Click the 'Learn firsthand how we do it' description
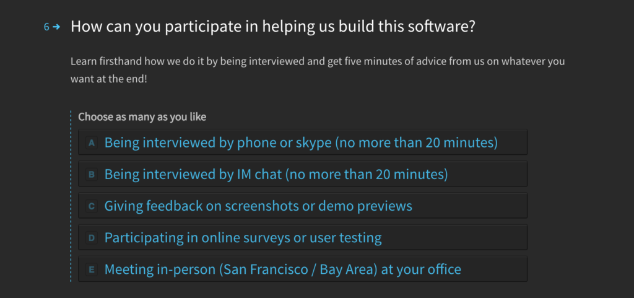This screenshot has width=634, height=298. click(x=318, y=70)
